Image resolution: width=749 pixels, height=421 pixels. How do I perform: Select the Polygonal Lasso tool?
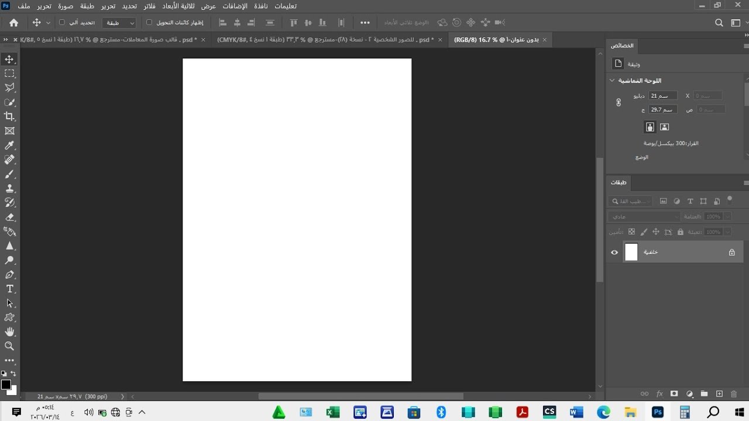pyautogui.click(x=9, y=88)
